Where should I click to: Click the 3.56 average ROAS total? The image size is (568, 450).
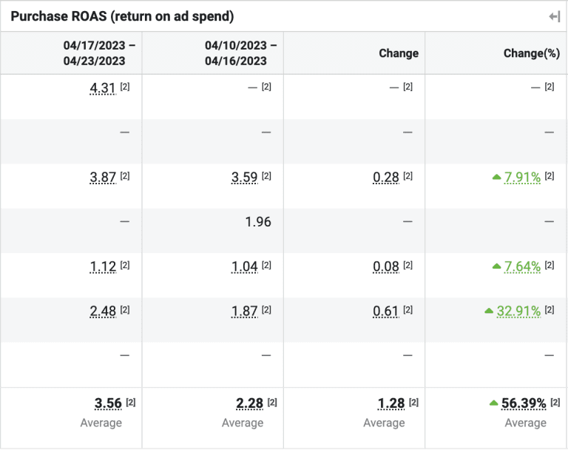coord(108,403)
